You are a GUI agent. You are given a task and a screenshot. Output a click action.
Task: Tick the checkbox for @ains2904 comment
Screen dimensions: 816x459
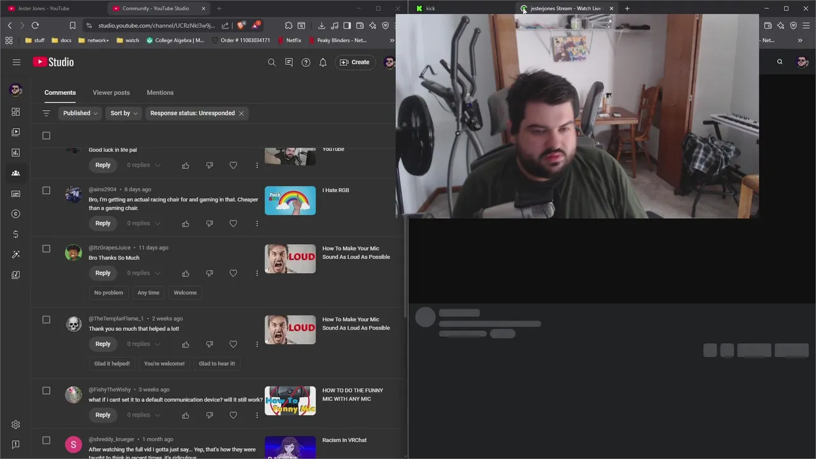[x=46, y=190]
